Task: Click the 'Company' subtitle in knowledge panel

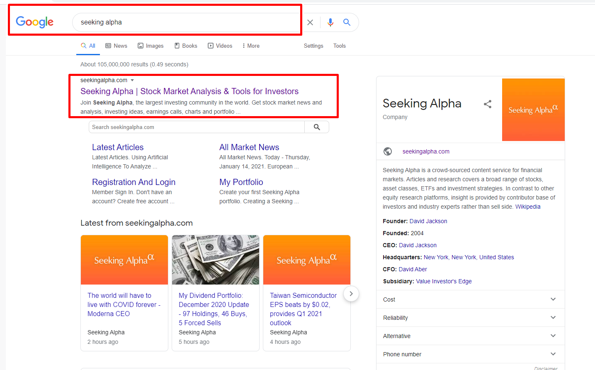Action: point(395,117)
